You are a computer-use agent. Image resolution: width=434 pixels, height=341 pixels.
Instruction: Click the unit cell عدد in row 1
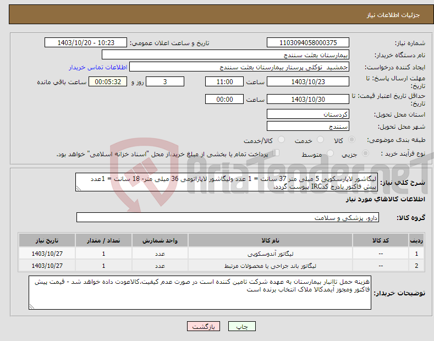160,254
